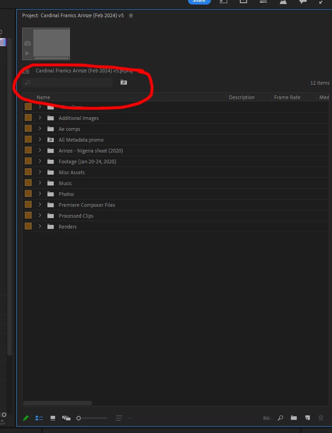Expand the Footage (Jan 20-24, 2020) bin
332x433 pixels.
click(x=40, y=161)
